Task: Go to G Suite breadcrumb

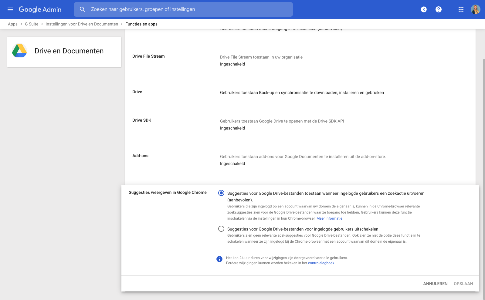Action: [32, 24]
